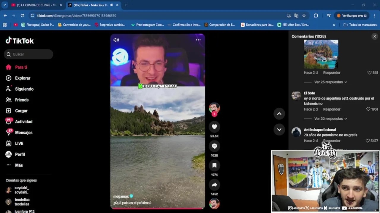380x213 pixels.
Task: Open tab search dropdown arrow
Action: 4,5
